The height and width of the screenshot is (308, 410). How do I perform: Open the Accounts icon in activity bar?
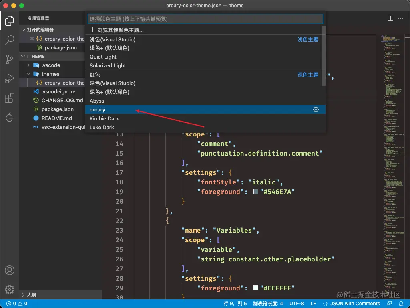coord(10,270)
